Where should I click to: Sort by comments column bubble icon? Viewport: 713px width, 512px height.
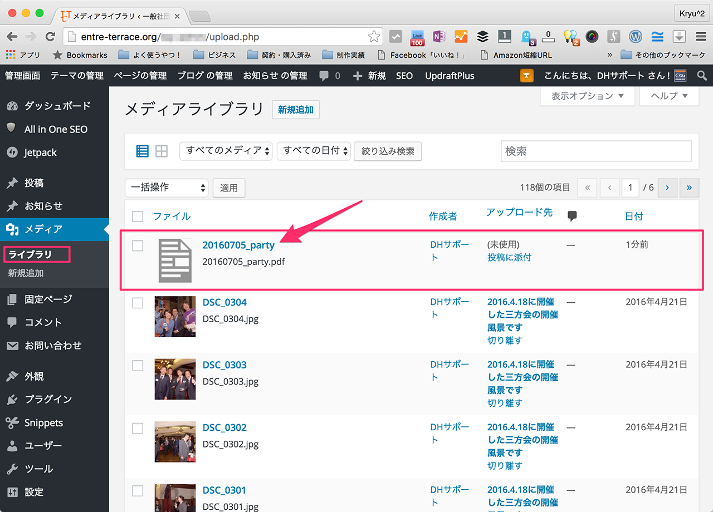tap(572, 216)
